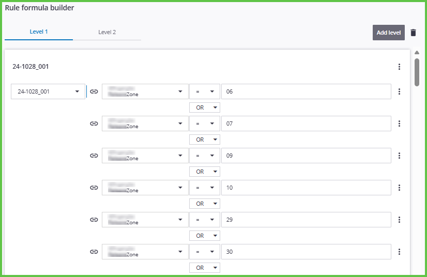Open OR operator dropdown below value 29
This screenshot has width=427, height=277.
coord(205,236)
